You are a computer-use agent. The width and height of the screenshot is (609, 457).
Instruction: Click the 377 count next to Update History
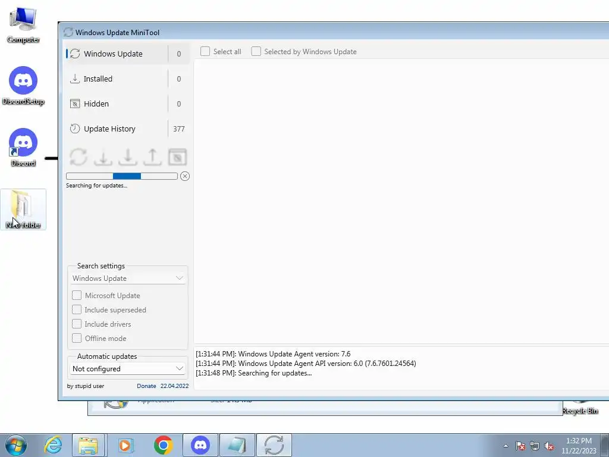click(x=179, y=129)
